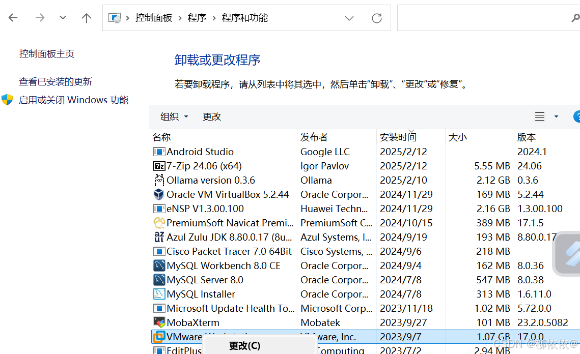Click the eNSP icon
580x354 pixels.
[159, 209]
